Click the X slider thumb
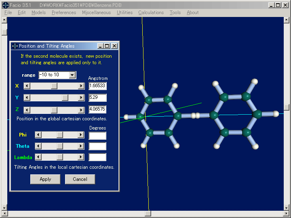This screenshot has width=291, height=218. tap(54, 86)
